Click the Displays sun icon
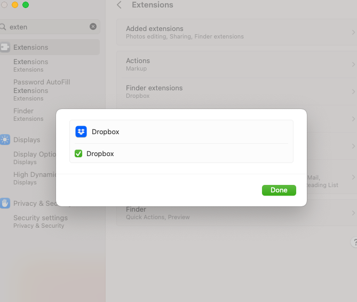The height and width of the screenshot is (302, 357). (x=5, y=140)
